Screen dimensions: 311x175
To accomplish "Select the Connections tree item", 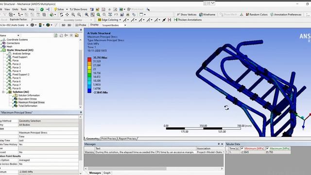I will 13,43.
